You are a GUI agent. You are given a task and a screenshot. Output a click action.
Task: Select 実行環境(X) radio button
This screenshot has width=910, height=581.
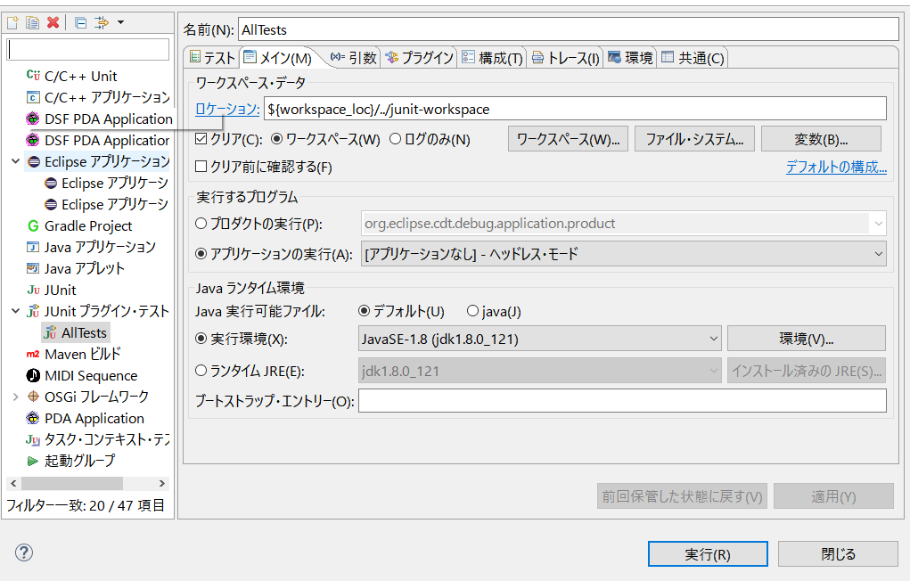tap(201, 339)
